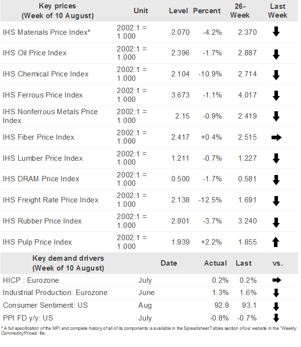This screenshot has height=347, width=301.
Task: Click the down arrow for IHS DRAM Price Index
Action: point(276,179)
